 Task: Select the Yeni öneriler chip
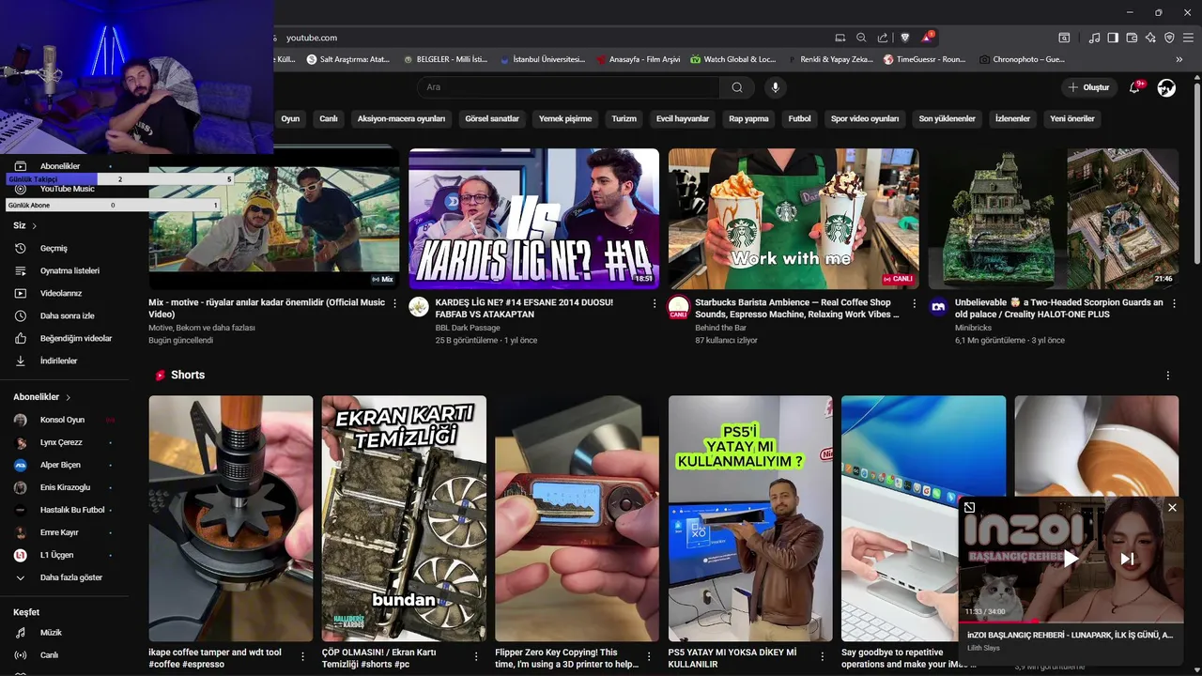click(x=1072, y=118)
